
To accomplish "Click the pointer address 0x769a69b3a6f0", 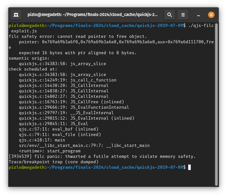I will 60,42.
